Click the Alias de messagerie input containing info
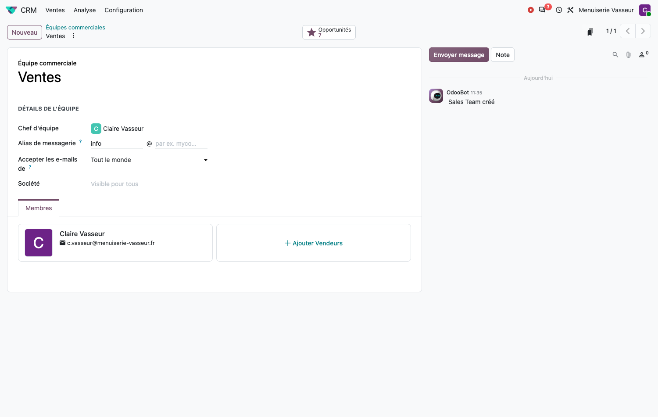 [x=117, y=144]
